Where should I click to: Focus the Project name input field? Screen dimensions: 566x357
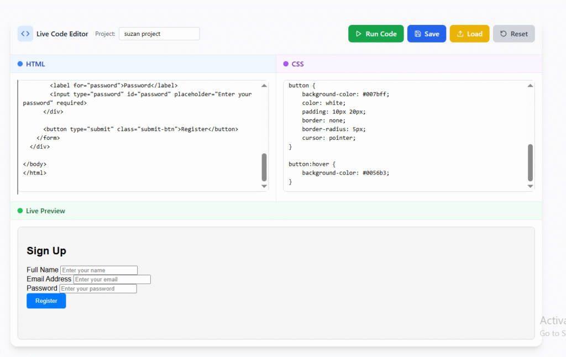tap(159, 34)
